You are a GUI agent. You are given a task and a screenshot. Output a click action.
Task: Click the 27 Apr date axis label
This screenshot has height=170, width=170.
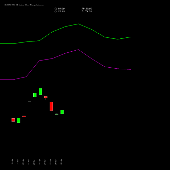pyautogui.click(x=45, y=162)
